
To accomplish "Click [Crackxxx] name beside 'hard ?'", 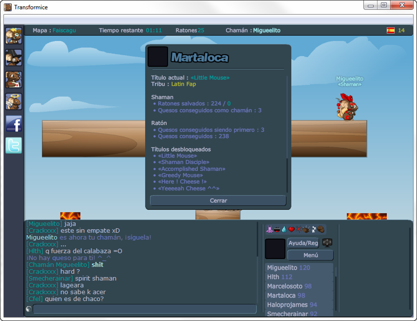I will click(42, 271).
